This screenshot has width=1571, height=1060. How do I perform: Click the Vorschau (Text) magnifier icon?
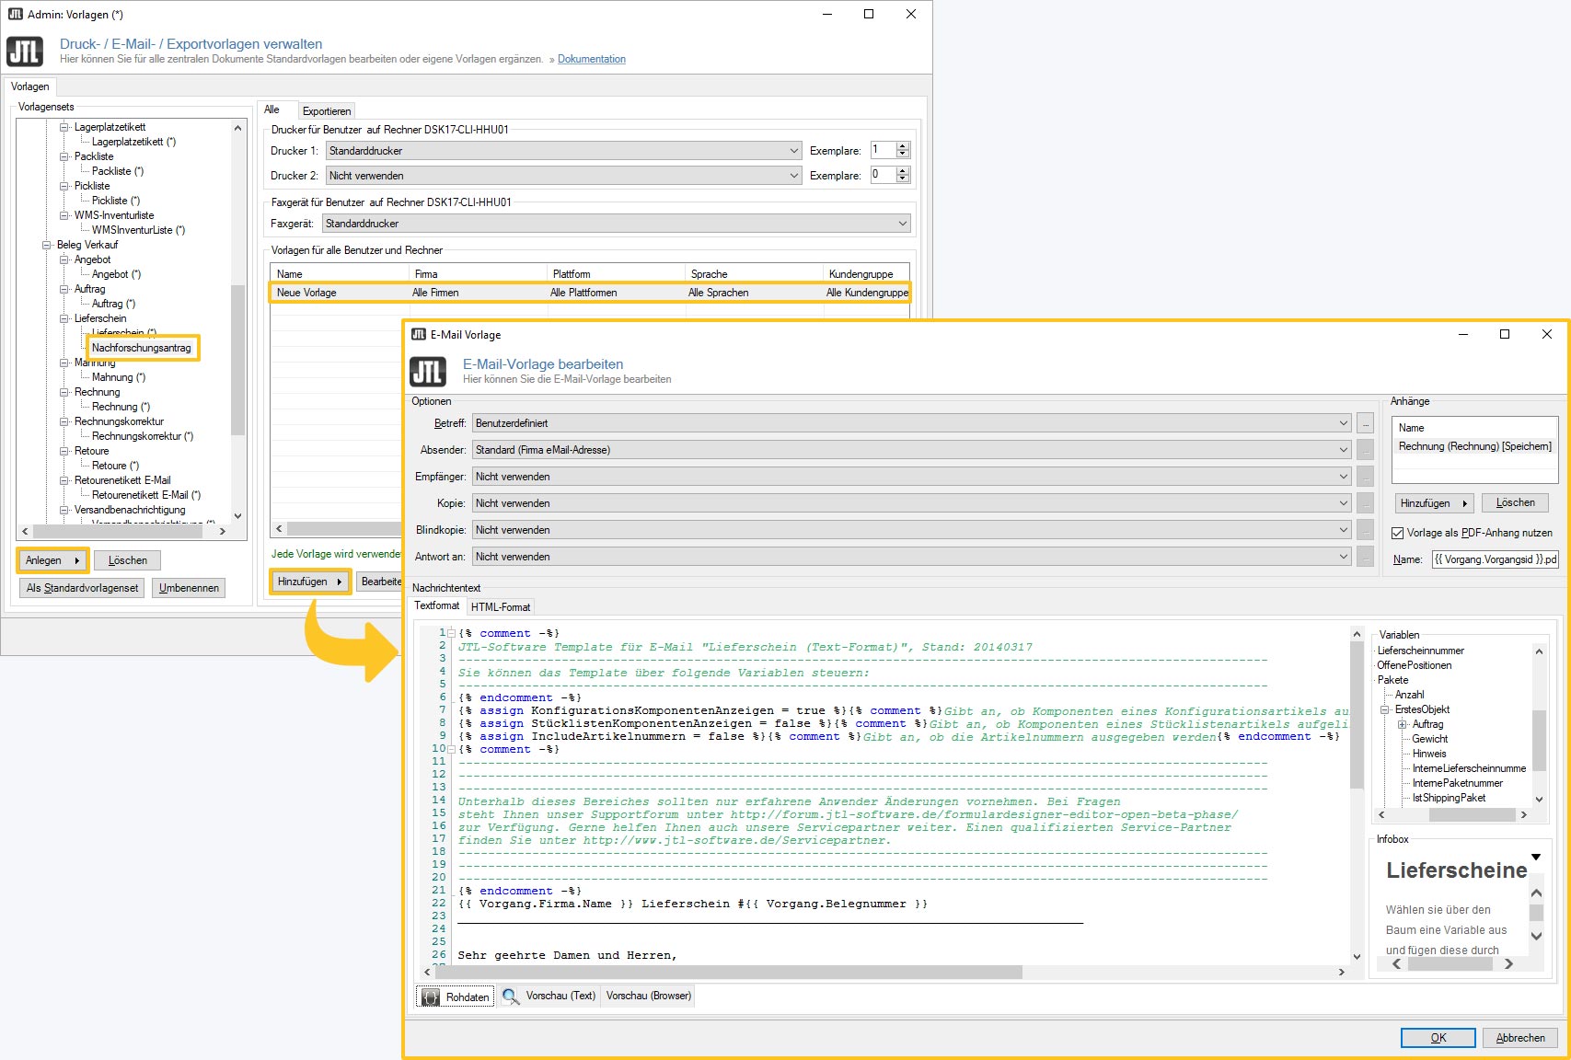click(510, 997)
